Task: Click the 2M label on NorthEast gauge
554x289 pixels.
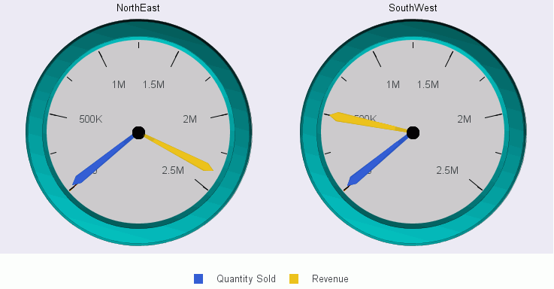Action: (189, 120)
